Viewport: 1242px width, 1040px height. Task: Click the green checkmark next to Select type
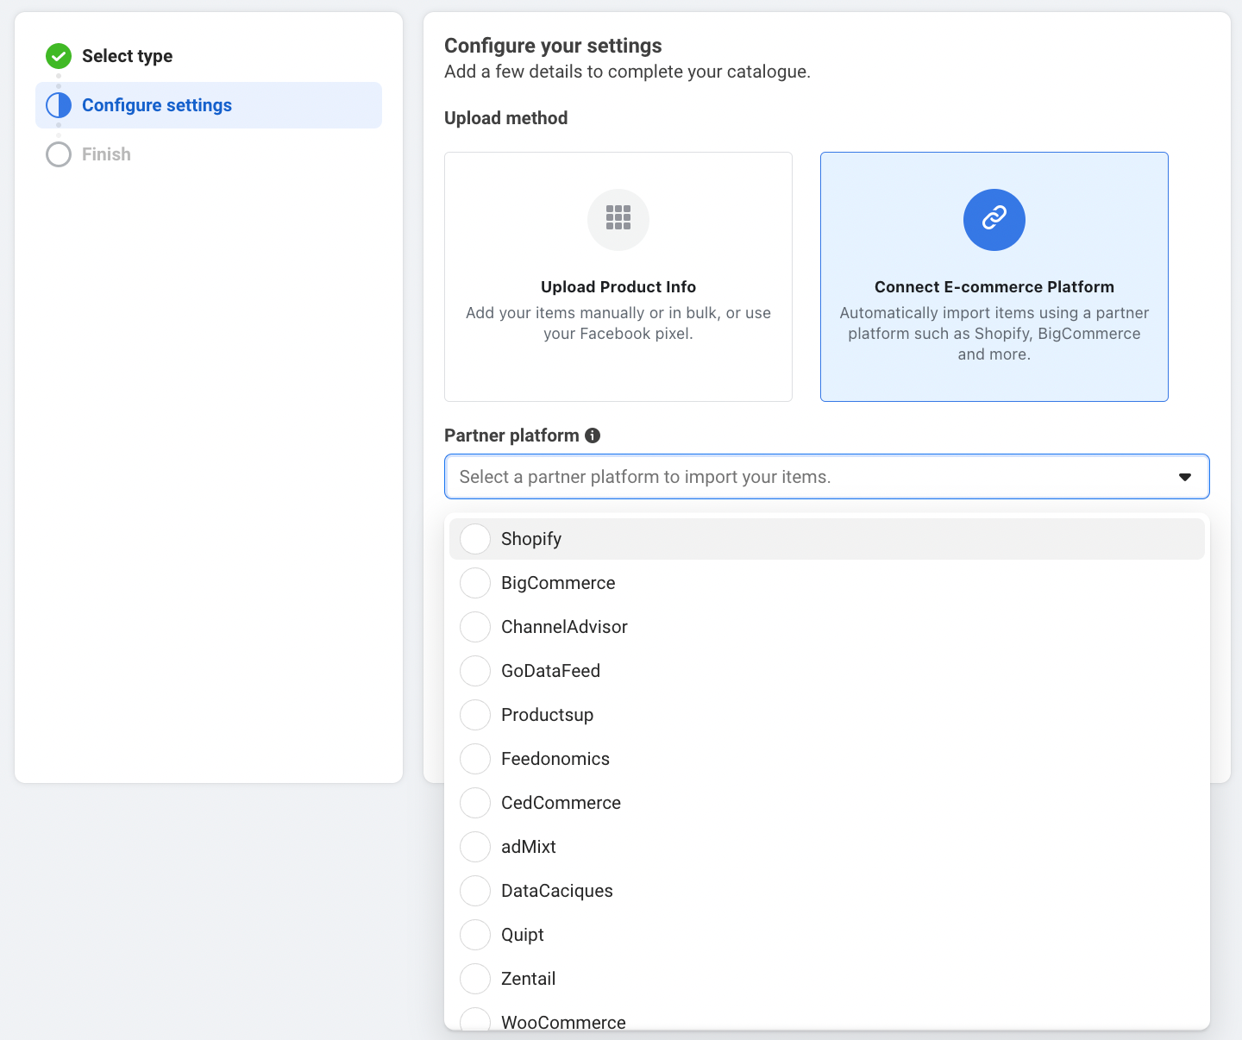[59, 56]
